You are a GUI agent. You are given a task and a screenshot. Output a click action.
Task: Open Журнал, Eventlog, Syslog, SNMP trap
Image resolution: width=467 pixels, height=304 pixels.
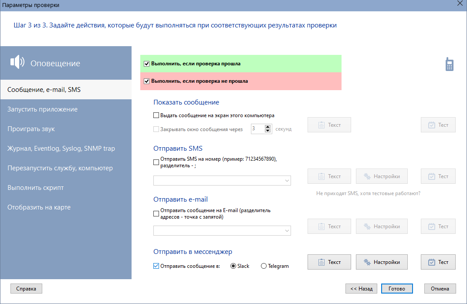click(x=61, y=149)
